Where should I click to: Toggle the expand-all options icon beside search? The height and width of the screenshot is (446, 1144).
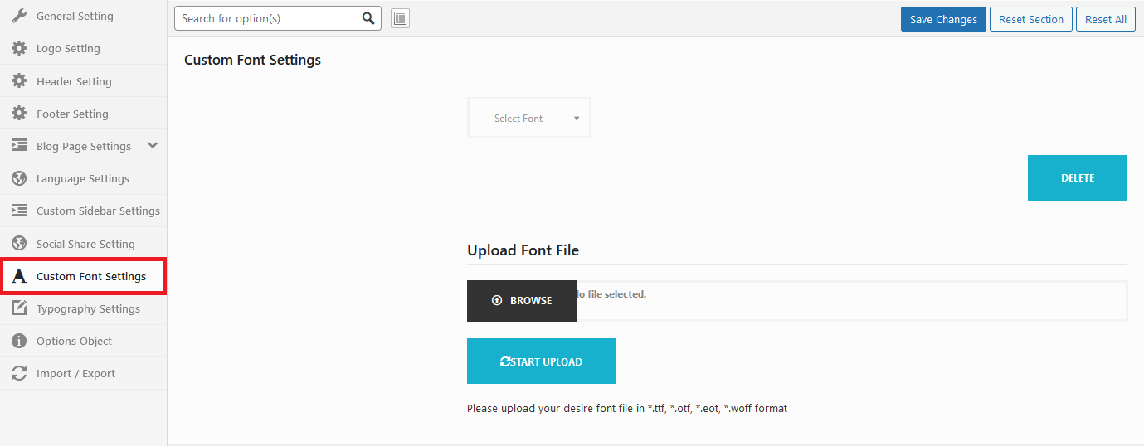pyautogui.click(x=400, y=18)
